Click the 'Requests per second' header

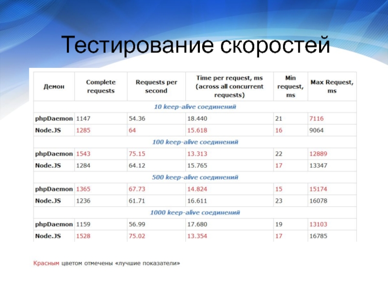tap(156, 86)
